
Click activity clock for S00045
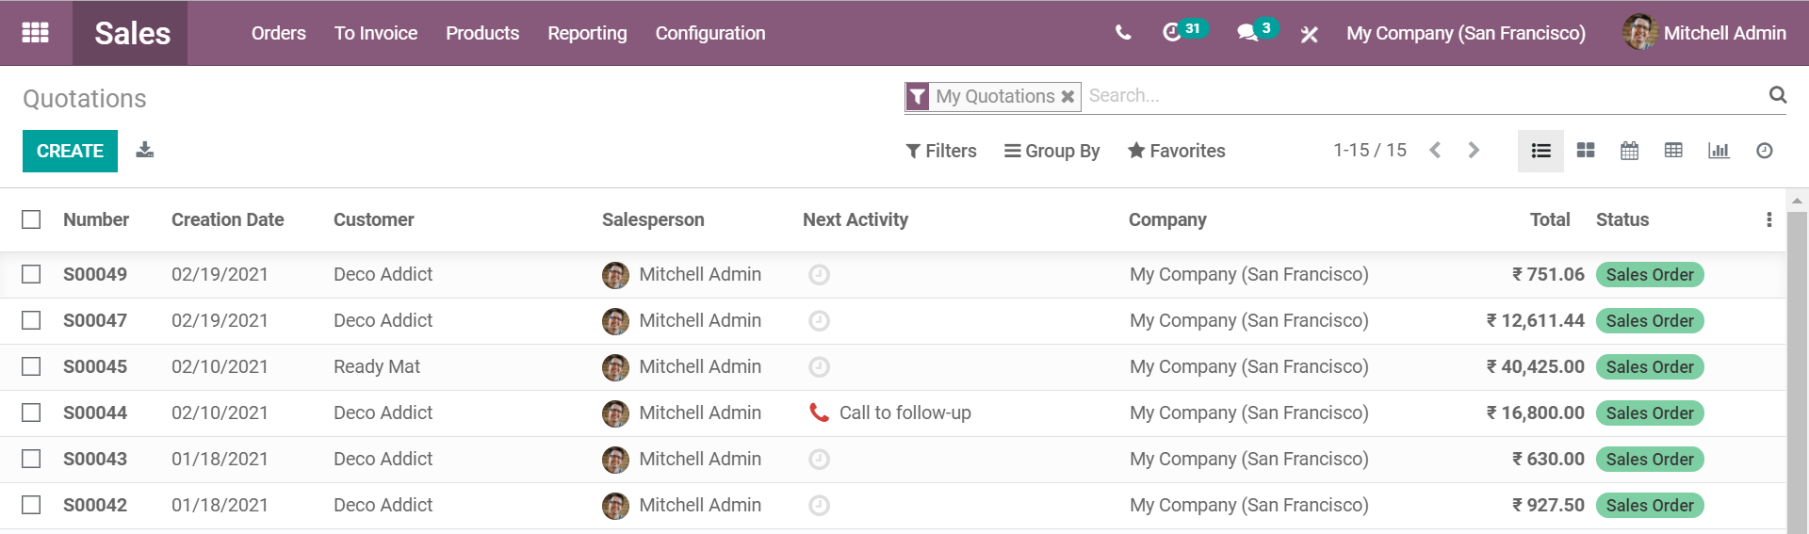pyautogui.click(x=819, y=366)
